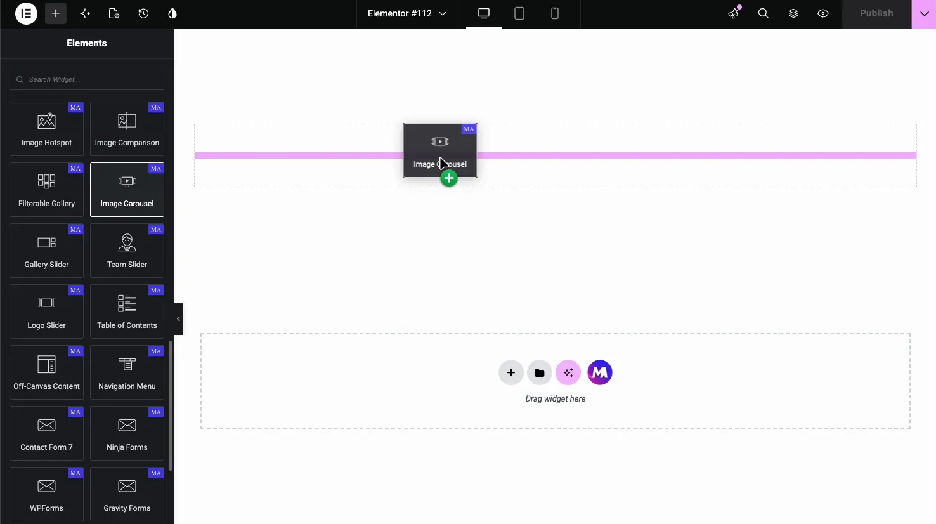The height and width of the screenshot is (524, 936).
Task: Open Master Addons template button
Action: tap(600, 372)
